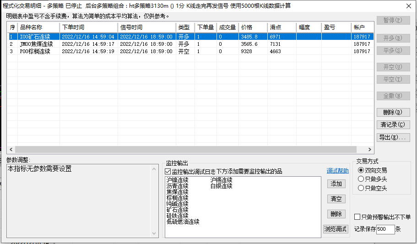
Task: Click the 本指标无参数需要设置 text
Action: (x=40, y=169)
